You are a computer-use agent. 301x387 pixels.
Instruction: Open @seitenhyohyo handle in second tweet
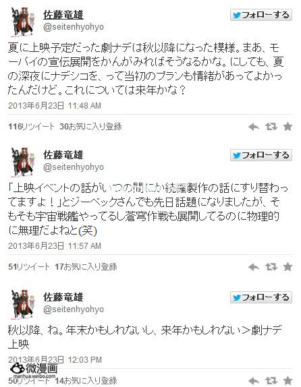[x=74, y=167]
